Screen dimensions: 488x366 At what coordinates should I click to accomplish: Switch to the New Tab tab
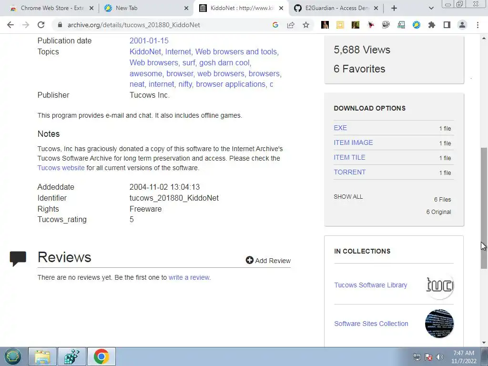tap(146, 8)
